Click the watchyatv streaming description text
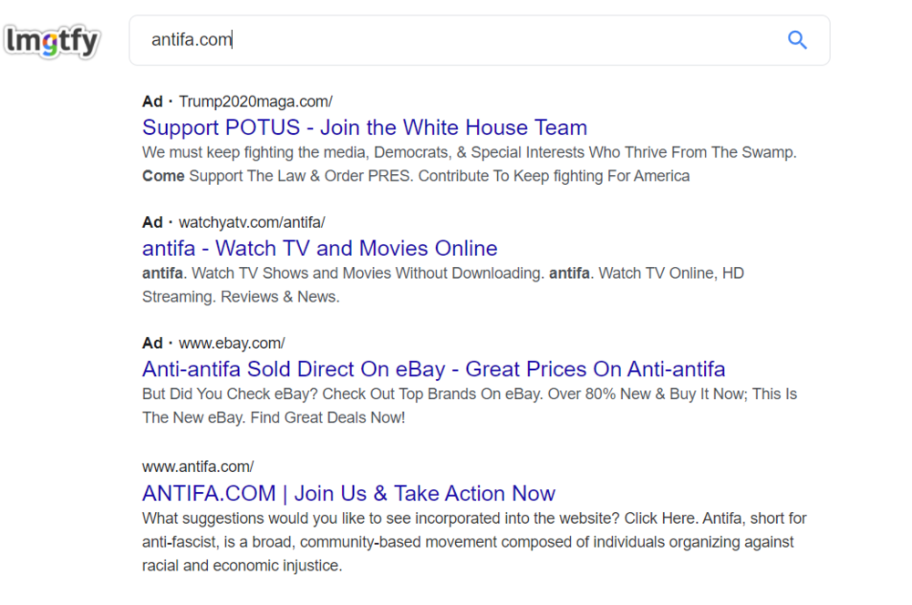Viewport: 912px width, 605px height. 442,273
